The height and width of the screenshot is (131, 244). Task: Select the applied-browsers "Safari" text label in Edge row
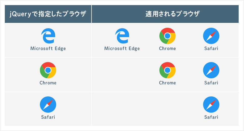(x=211, y=49)
